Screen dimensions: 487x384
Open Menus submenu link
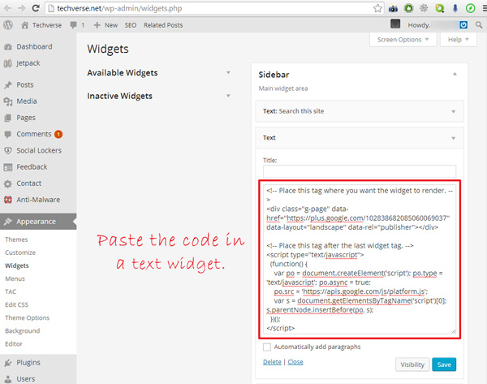pyautogui.click(x=15, y=278)
